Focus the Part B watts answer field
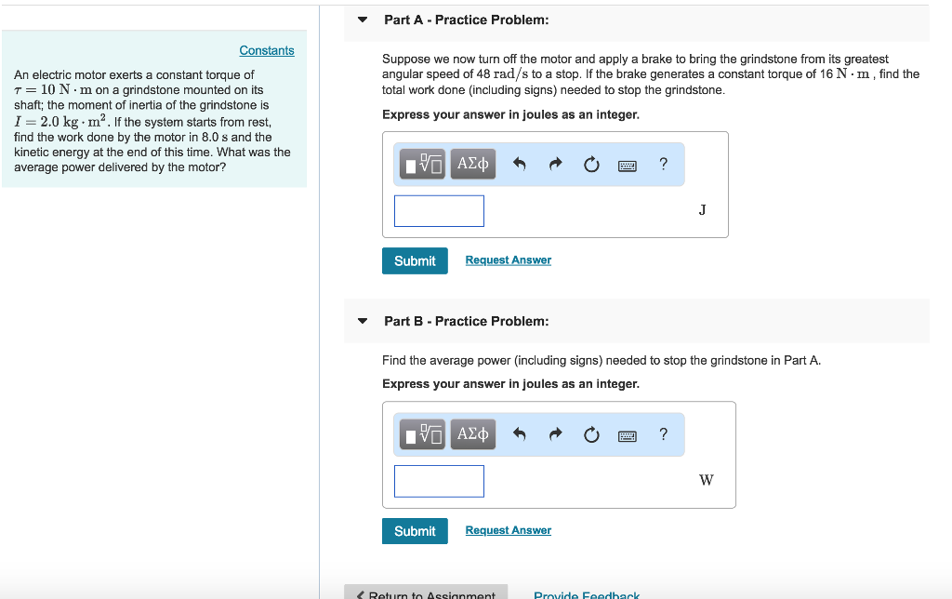Screen dimensions: 952x599 (x=439, y=481)
